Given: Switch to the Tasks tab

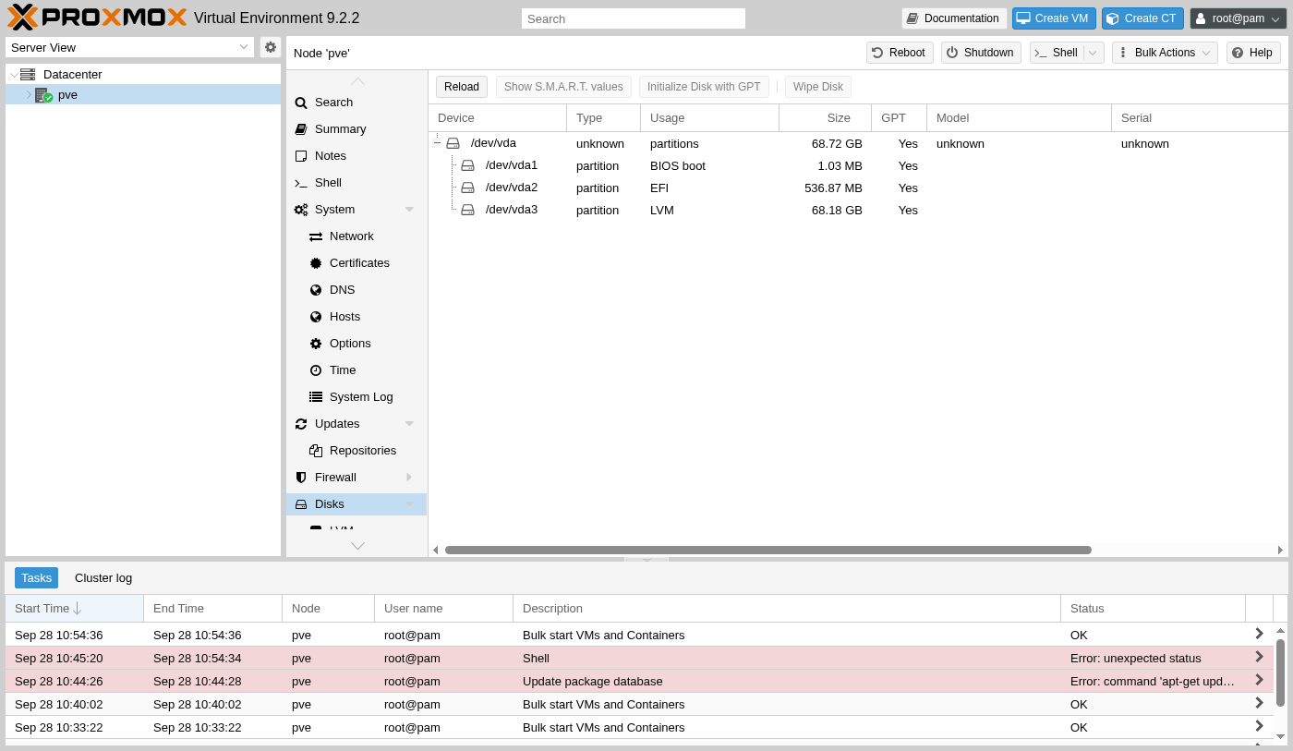Looking at the screenshot, I should 36,578.
